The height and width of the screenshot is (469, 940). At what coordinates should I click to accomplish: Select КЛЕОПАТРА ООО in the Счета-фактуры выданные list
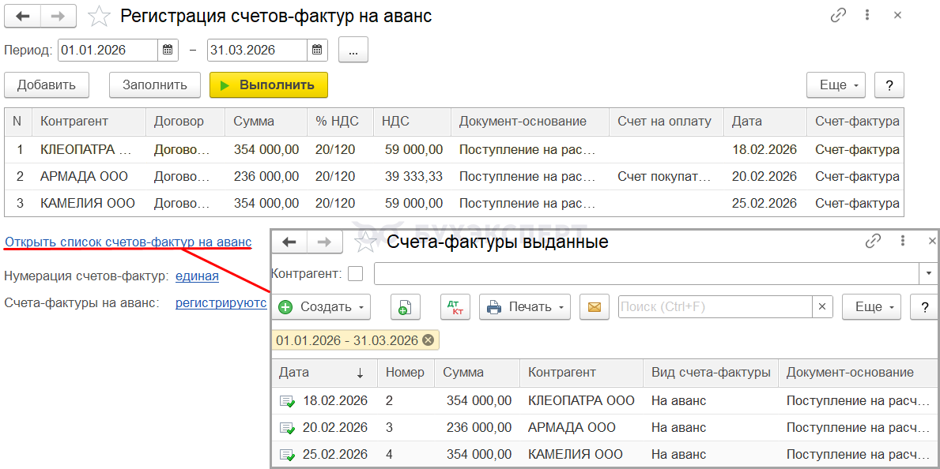[581, 401]
